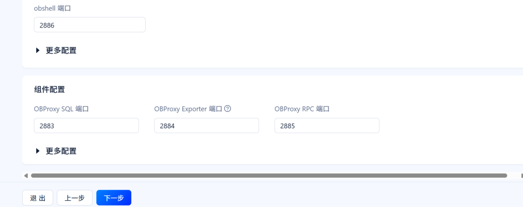Screen dimensions: 523x207
Task: Click the 组件配置 section heading
Action: pyautogui.click(x=49, y=89)
